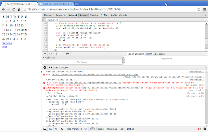Open the calendar.js:28 source link
This screenshot has height=132, width=208.
coord(194,93)
